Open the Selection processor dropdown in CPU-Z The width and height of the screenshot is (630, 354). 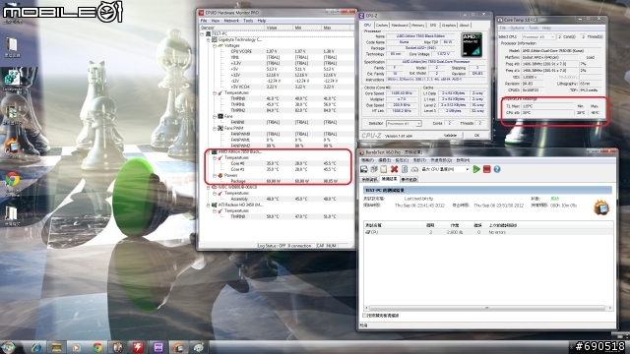tap(404, 124)
